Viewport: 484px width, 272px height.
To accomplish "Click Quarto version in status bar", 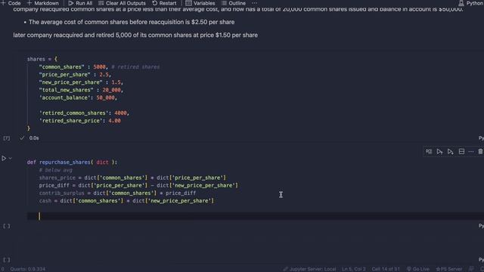I will (x=27, y=269).
